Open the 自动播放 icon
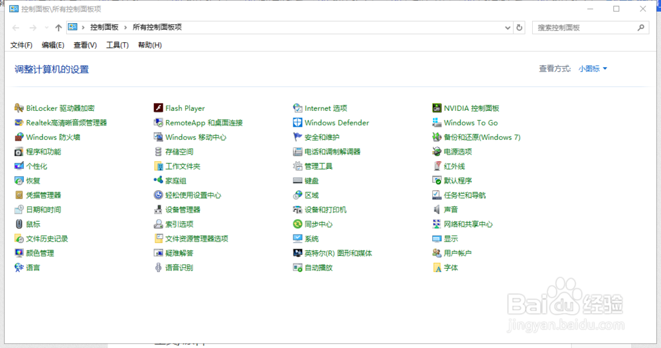 tap(297, 267)
